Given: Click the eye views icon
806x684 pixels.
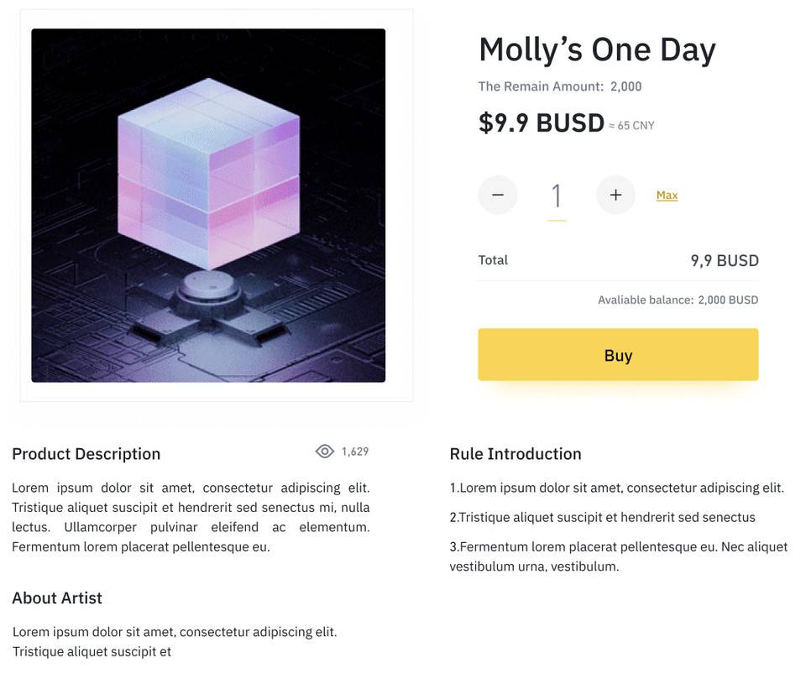Looking at the screenshot, I should [x=324, y=452].
